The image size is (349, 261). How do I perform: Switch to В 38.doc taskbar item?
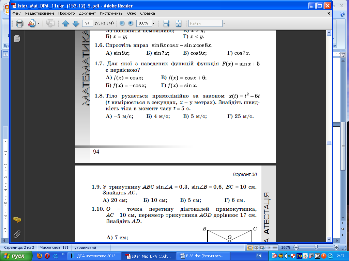203,256
